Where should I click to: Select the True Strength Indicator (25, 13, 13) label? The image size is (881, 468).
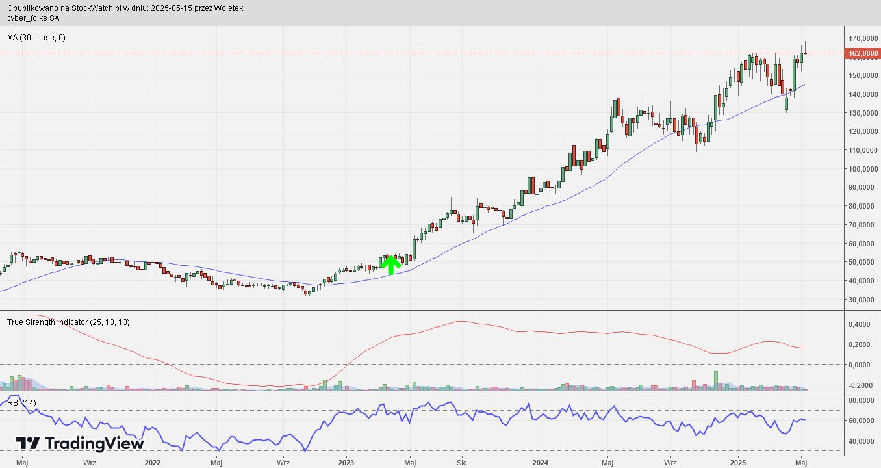[x=68, y=322]
